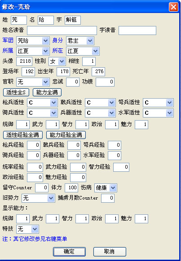Open the 水军适性 dropdown
The image size is (181, 261).
(158, 113)
